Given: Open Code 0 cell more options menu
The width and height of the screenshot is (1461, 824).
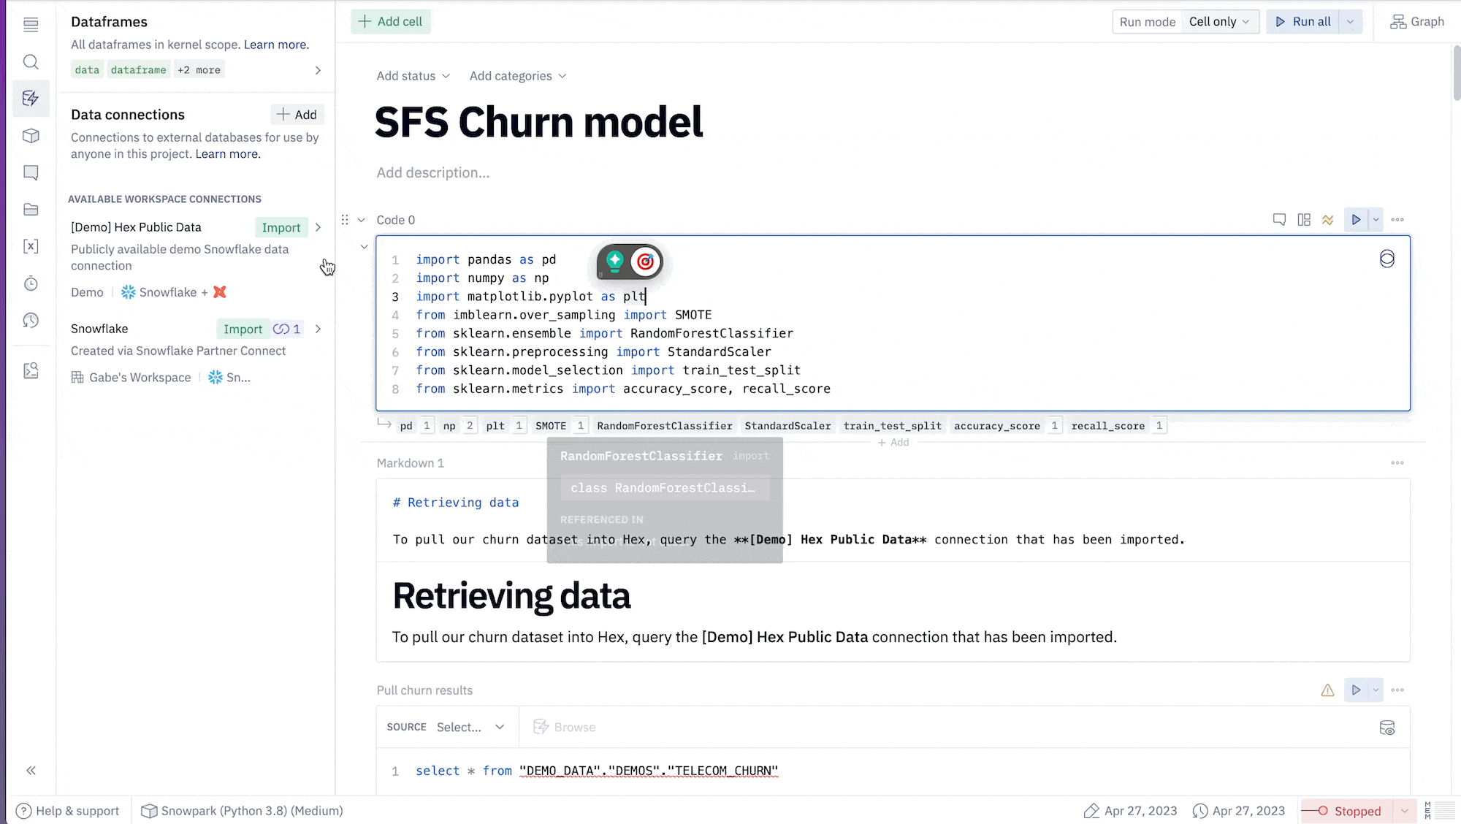Looking at the screenshot, I should pos(1397,220).
